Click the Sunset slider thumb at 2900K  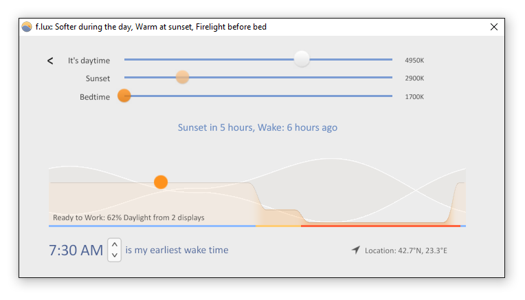tap(183, 77)
